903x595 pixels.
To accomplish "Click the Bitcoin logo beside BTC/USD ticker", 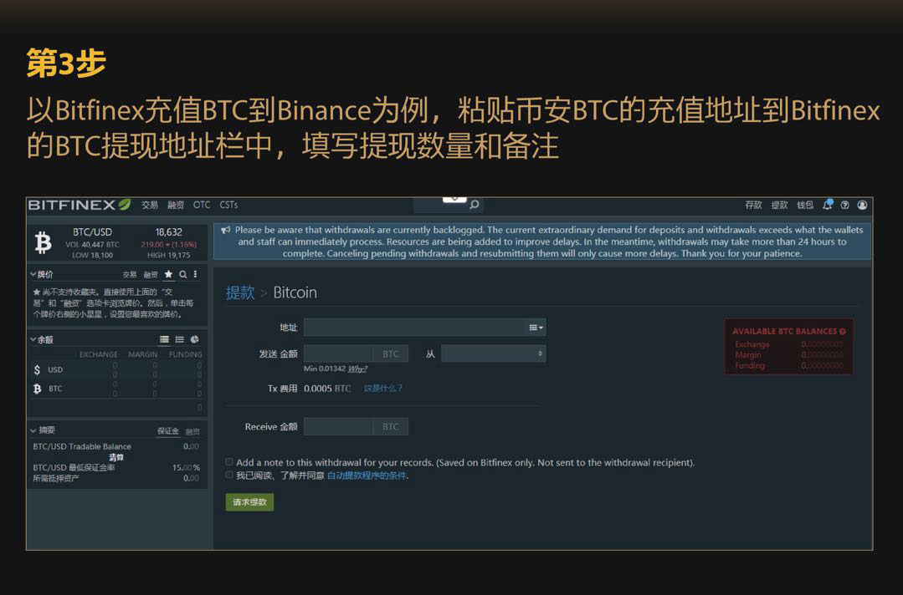I will pyautogui.click(x=44, y=242).
